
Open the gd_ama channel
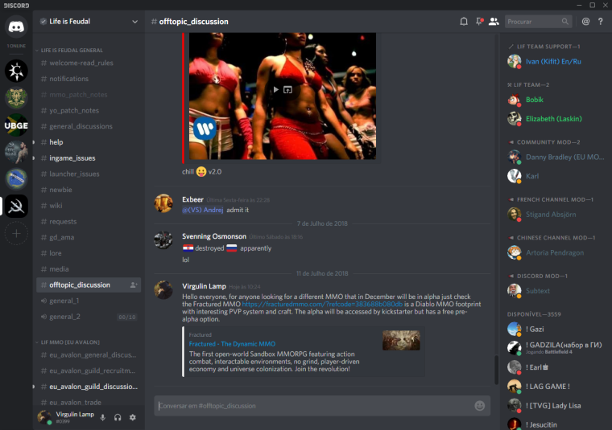click(x=89, y=237)
